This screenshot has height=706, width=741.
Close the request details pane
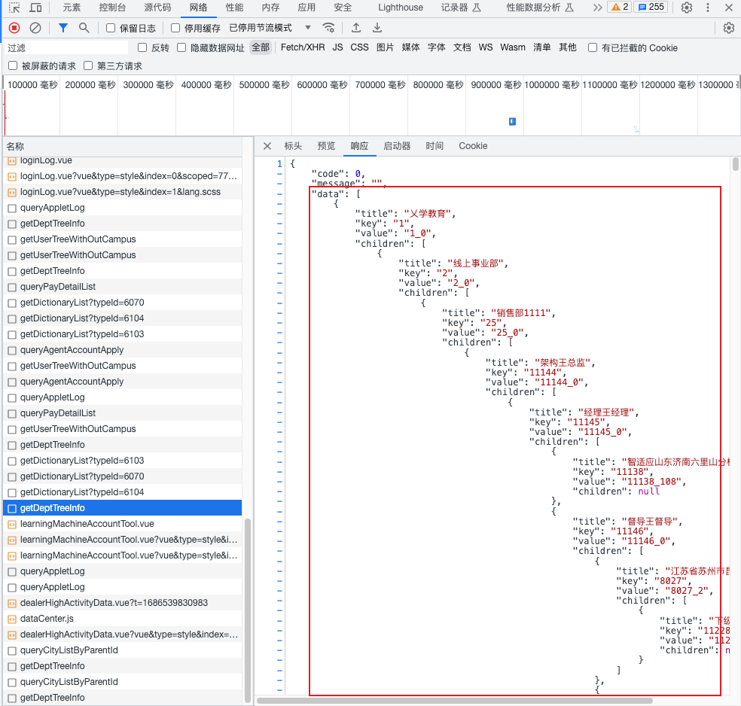[267, 146]
